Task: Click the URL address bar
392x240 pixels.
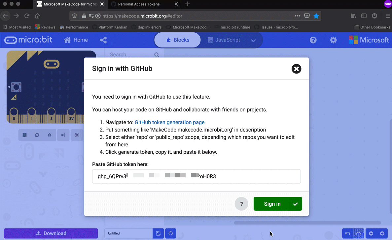Action: click(x=195, y=16)
